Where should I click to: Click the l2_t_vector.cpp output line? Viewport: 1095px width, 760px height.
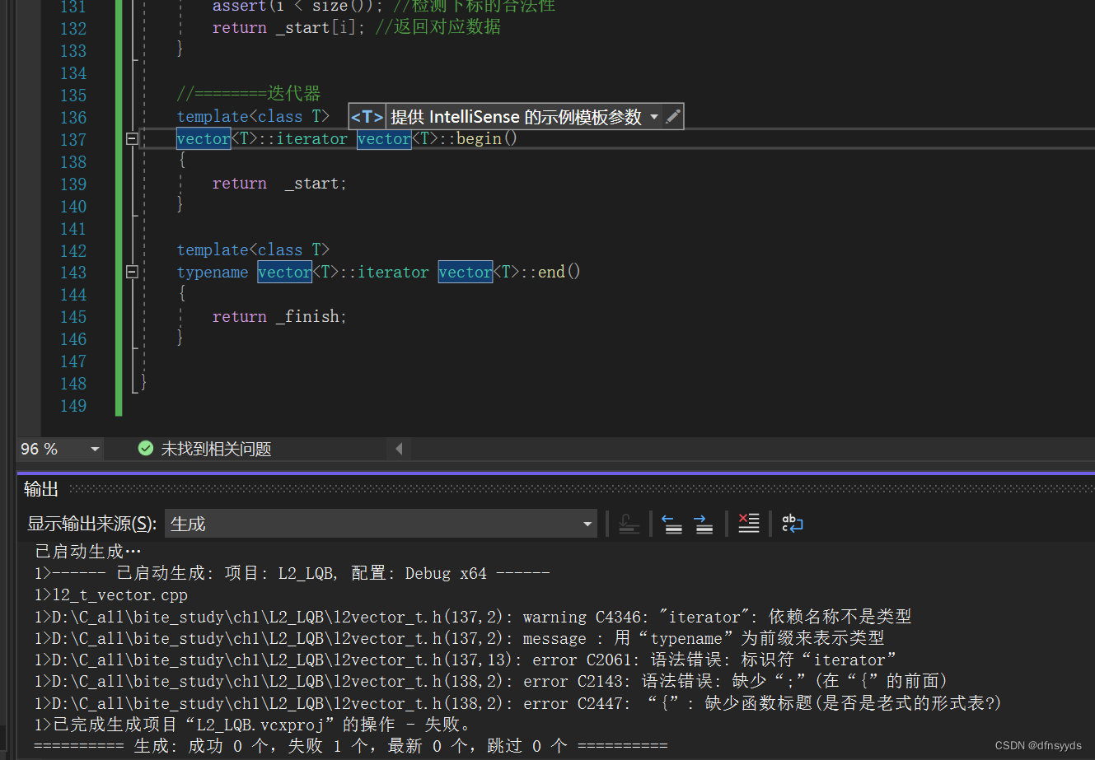(x=110, y=594)
